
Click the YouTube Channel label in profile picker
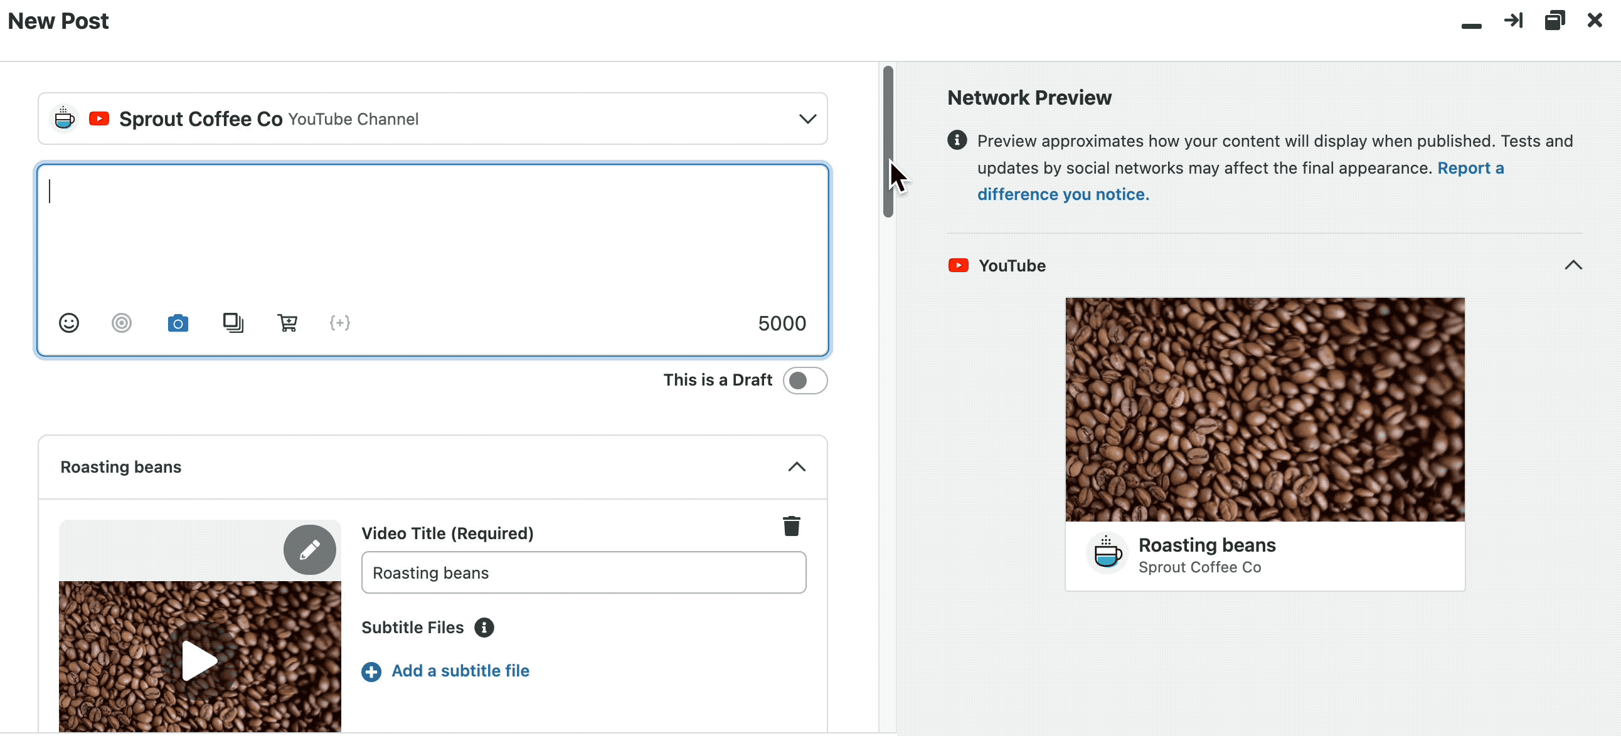tap(353, 120)
